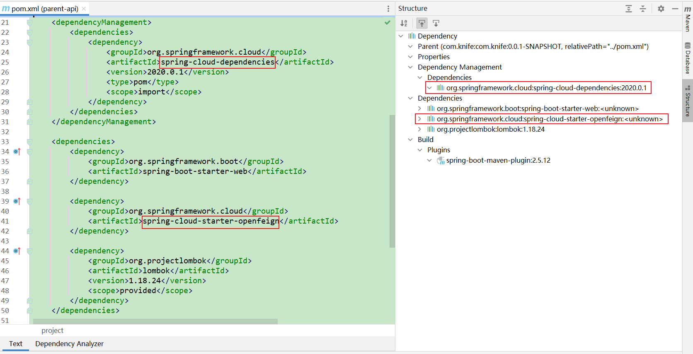Hide the Structure panel with minus icon

pyautogui.click(x=675, y=9)
